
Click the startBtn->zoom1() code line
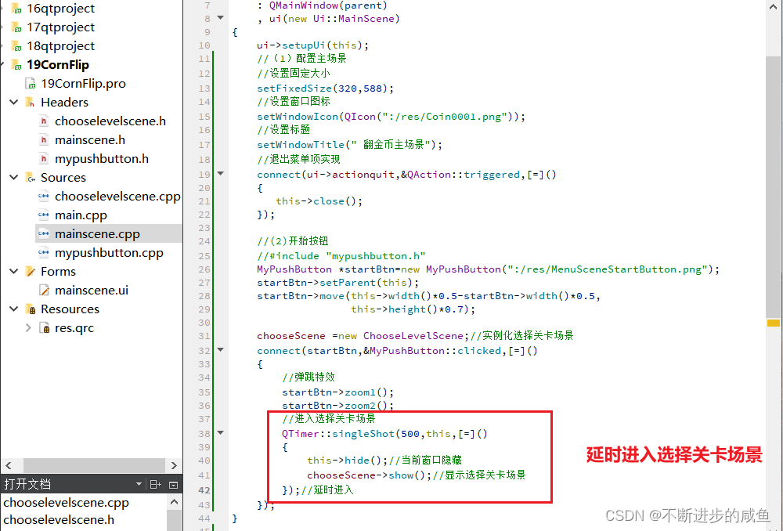338,392
